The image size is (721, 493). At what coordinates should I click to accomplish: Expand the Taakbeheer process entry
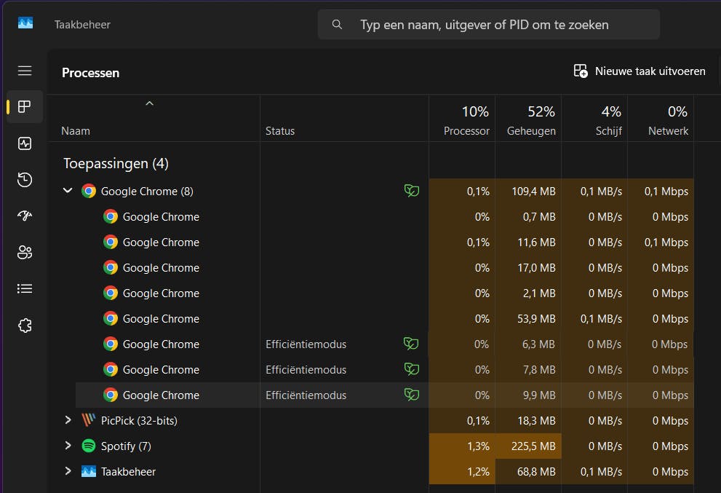tap(68, 471)
